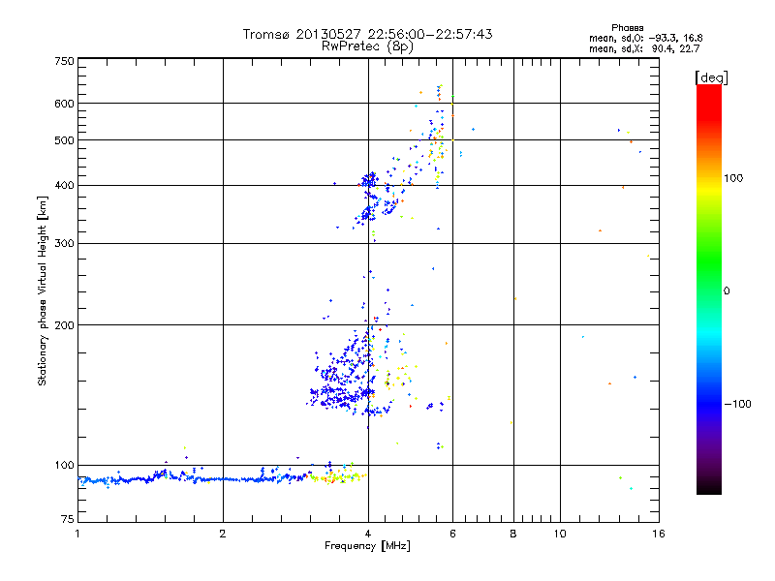Click the '600' y-axis tick label
Image resolution: width=775 pixels, height=581 pixels.
pyautogui.click(x=64, y=104)
